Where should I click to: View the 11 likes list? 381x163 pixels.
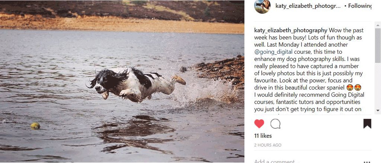263,136
